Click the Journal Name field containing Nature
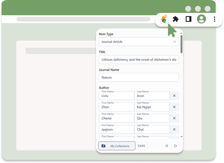Screen dimensions: 224x163 pyautogui.click(x=139, y=77)
